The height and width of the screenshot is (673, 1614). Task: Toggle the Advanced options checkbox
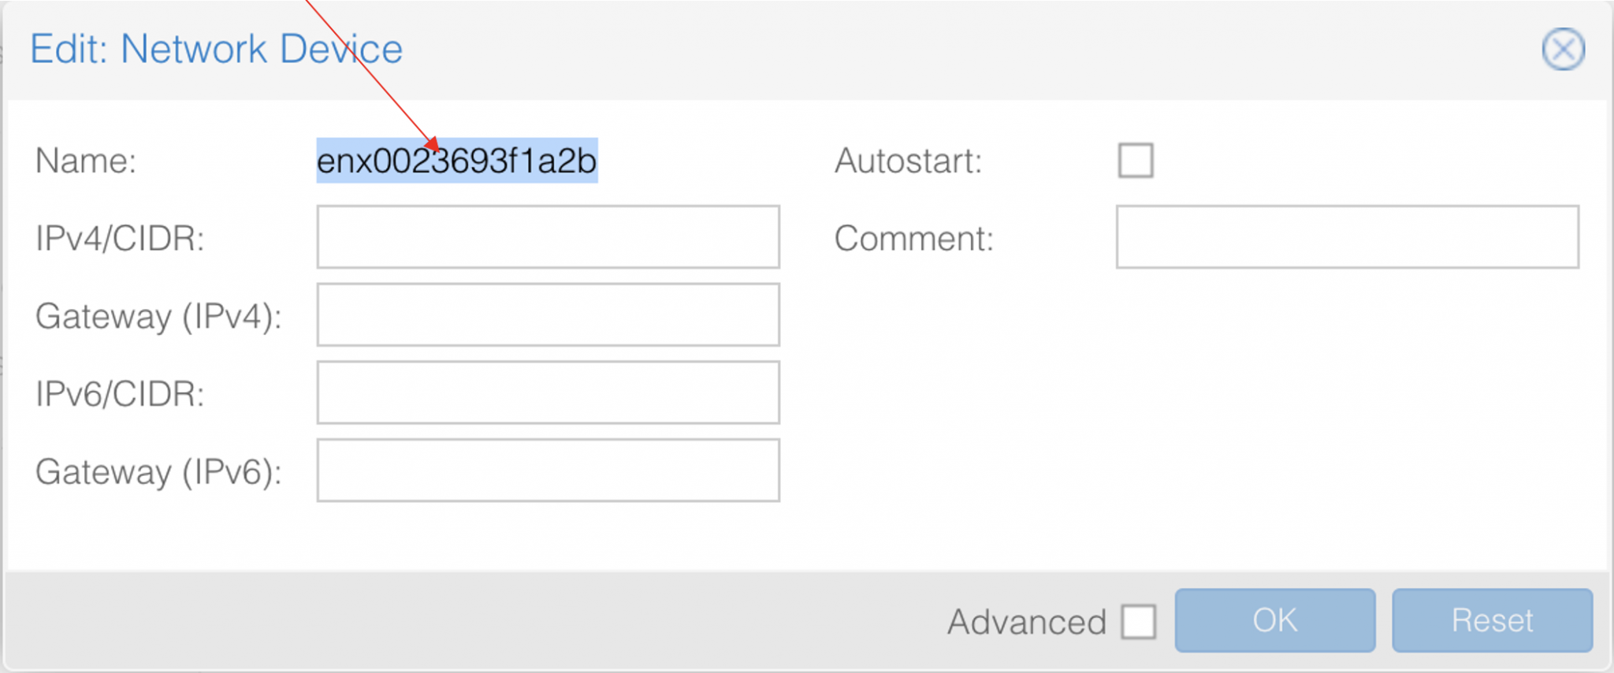pyautogui.click(x=1139, y=622)
